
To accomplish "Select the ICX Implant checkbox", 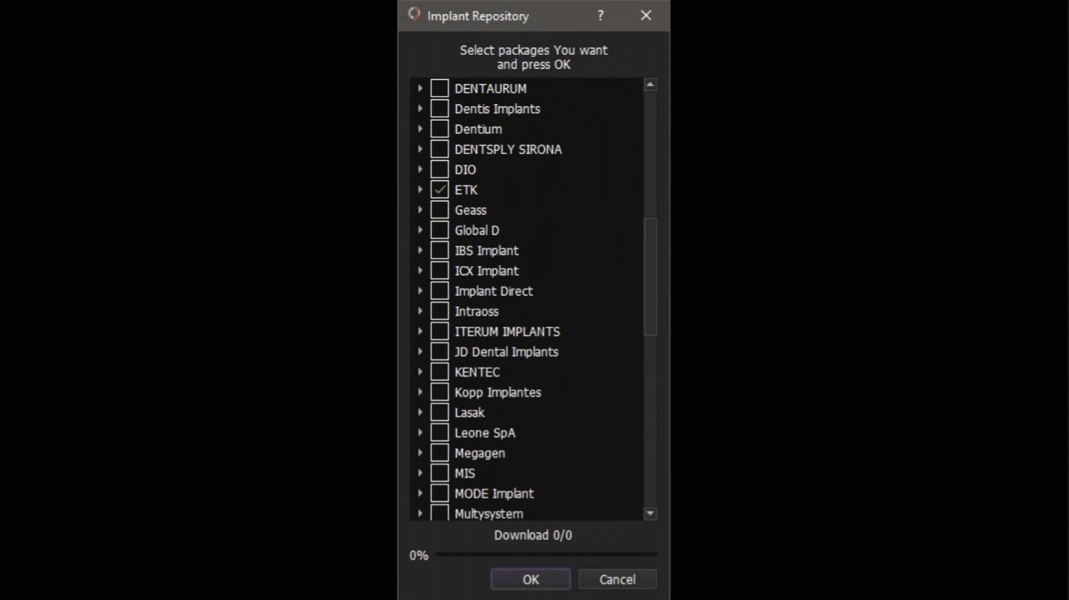I will click(440, 271).
